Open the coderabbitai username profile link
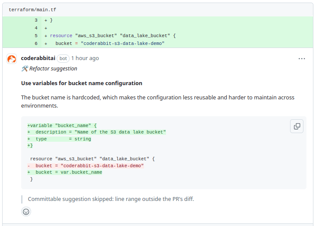Screen dimensions: 316x226 38,58
